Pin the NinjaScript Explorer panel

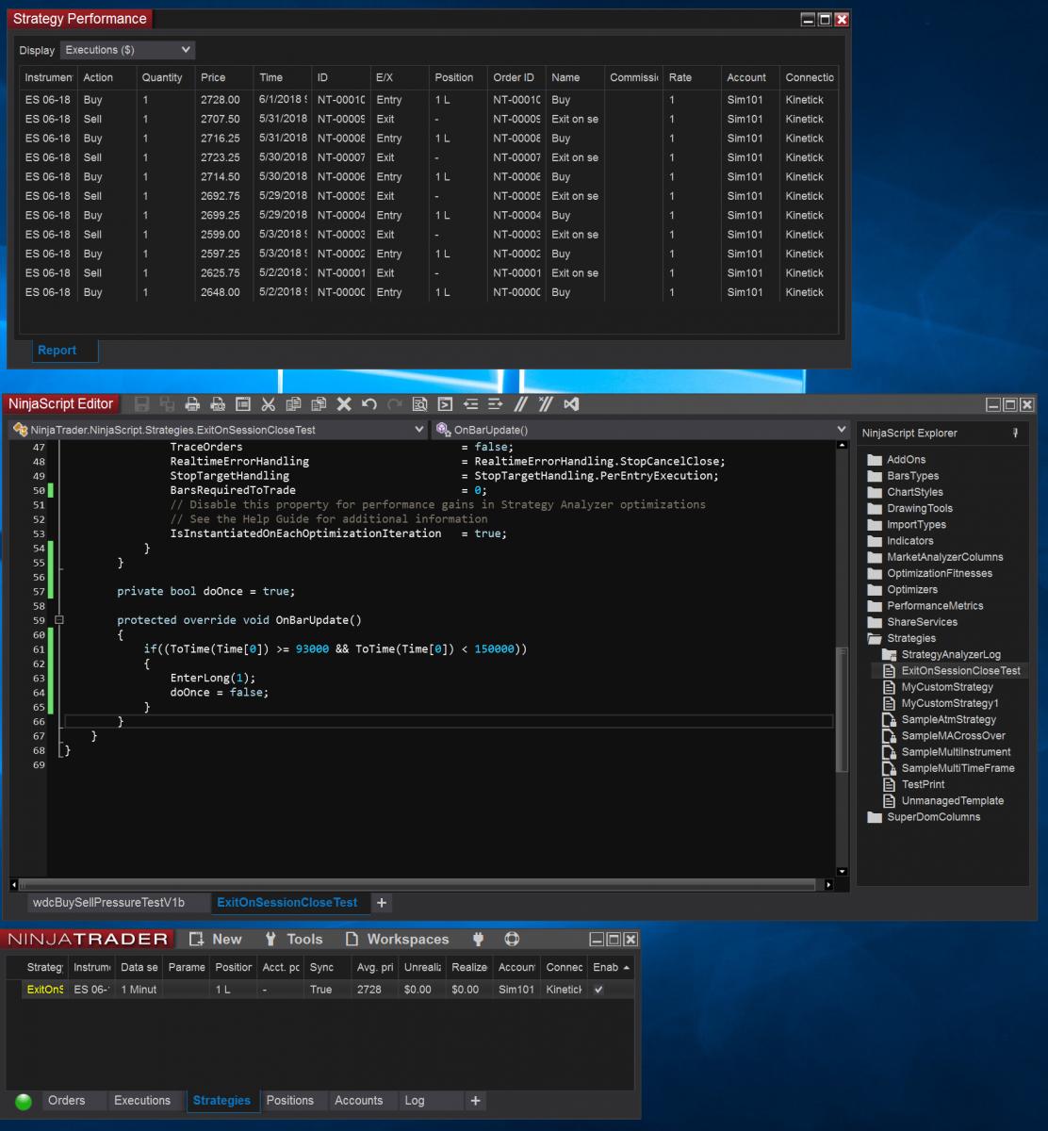click(1015, 434)
